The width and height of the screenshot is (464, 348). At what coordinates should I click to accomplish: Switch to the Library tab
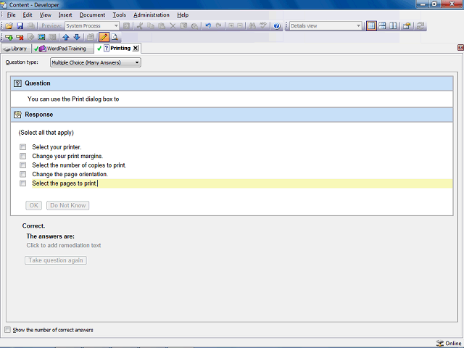coord(16,49)
